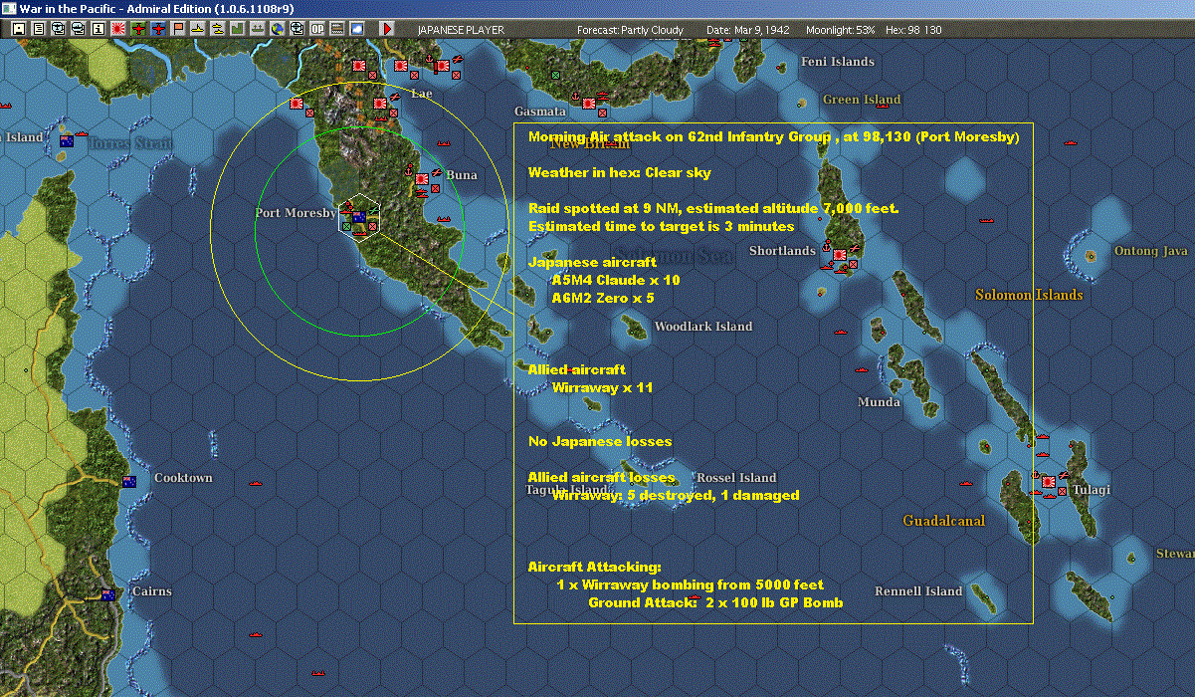Click the 'Ground Attack: 2 x 100 lb GP Bomb' line
This screenshot has height=697, width=1195.
coord(715,602)
